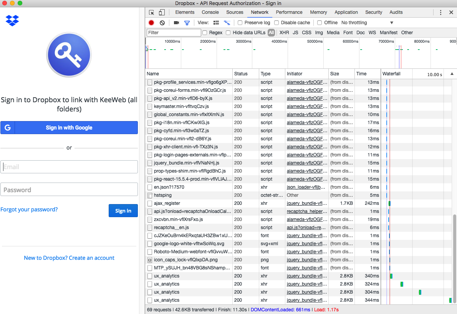This screenshot has height=314, width=457.
Task: Open request filters with the funnel icon
Action: tap(187, 23)
